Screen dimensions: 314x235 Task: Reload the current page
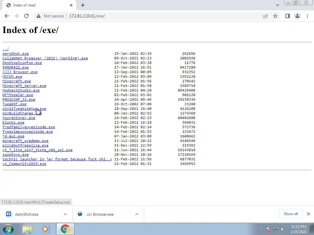(26, 16)
